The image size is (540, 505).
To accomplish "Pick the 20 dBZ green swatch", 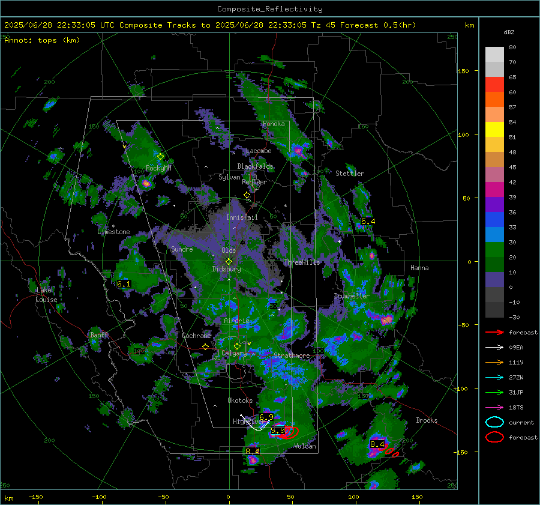I will [494, 264].
